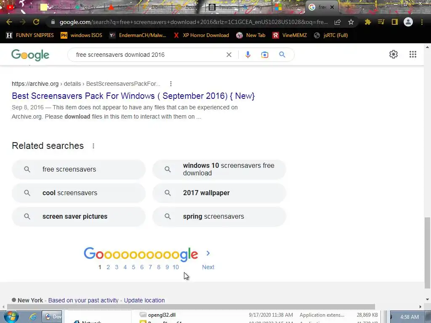The height and width of the screenshot is (323, 431).
Task: Click the Next results link
Action: point(208,267)
